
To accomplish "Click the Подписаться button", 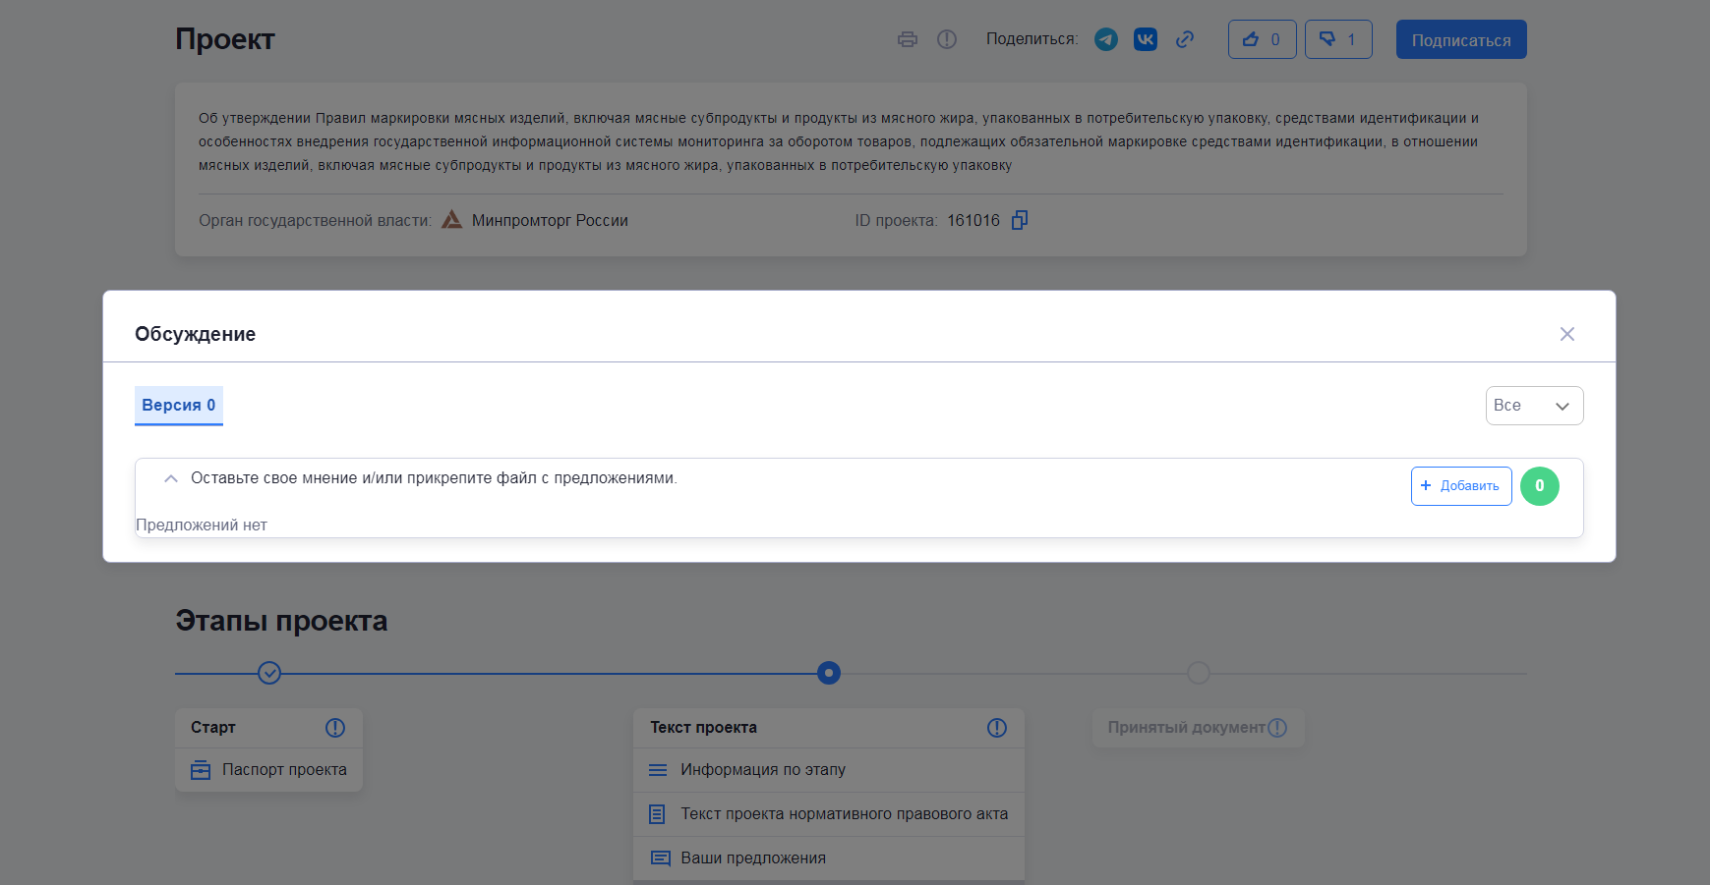I will click(x=1460, y=40).
